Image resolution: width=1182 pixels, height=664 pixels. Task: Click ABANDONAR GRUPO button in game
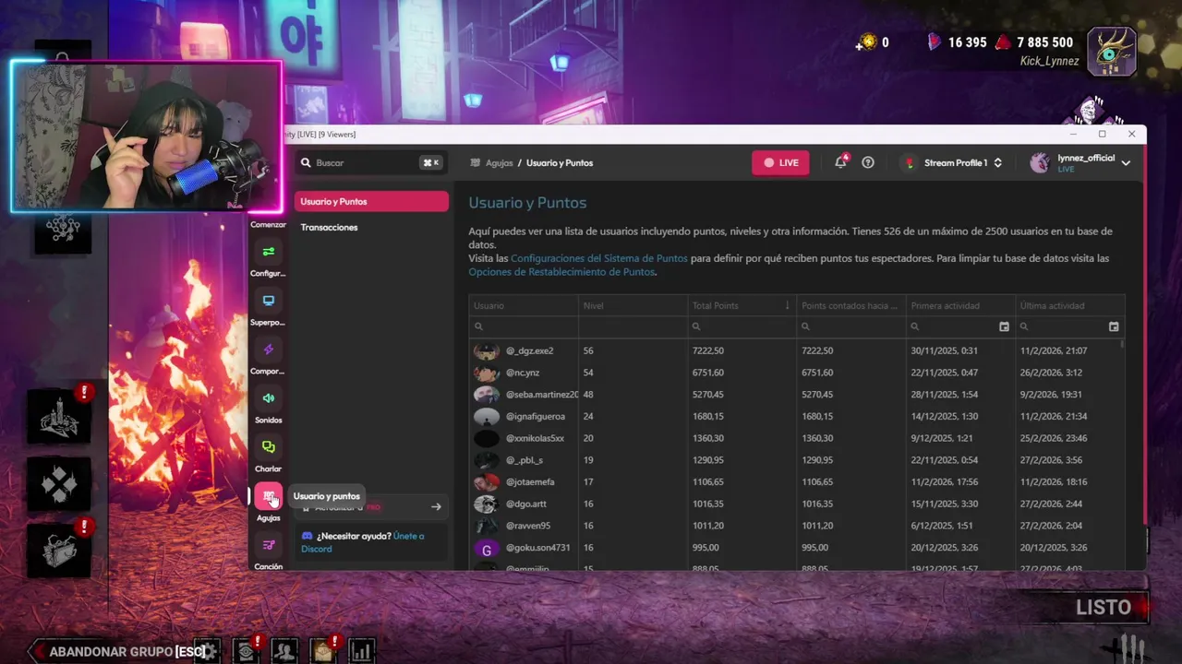coord(118,651)
